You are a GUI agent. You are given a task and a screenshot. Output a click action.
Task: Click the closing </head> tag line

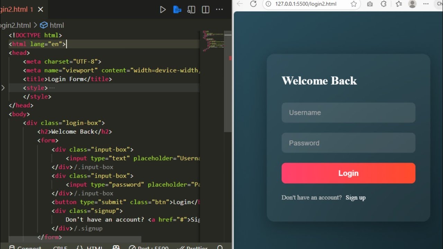pyautogui.click(x=21, y=105)
